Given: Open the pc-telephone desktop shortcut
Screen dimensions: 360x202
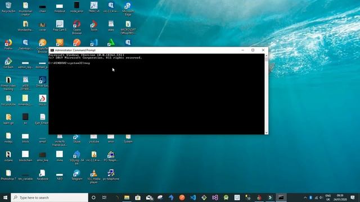Looking at the screenshot, I should (x=111, y=175).
